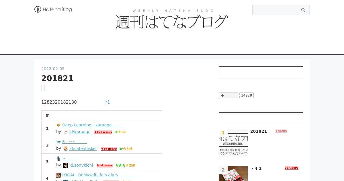Open sidebar entry titled - 4 1

[x=257, y=168]
